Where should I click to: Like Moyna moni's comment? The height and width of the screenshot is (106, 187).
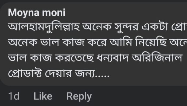tap(43, 96)
